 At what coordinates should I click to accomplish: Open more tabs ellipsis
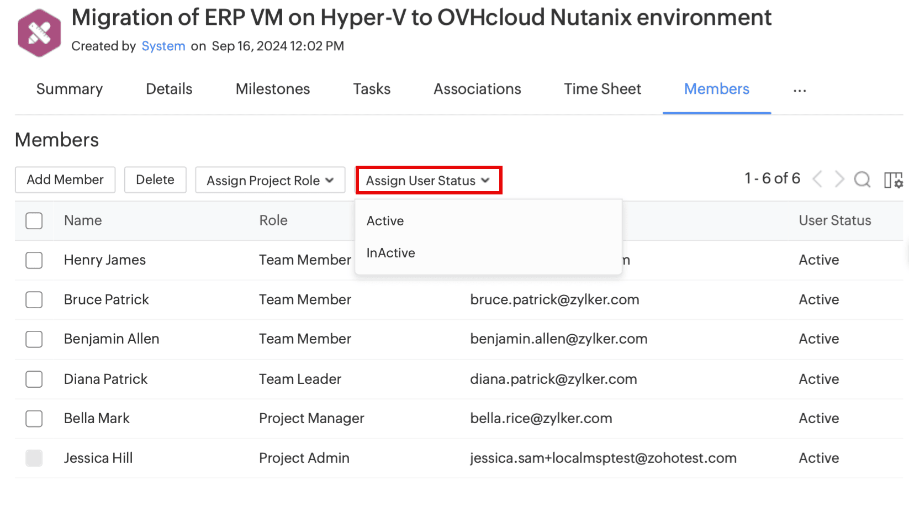799,90
